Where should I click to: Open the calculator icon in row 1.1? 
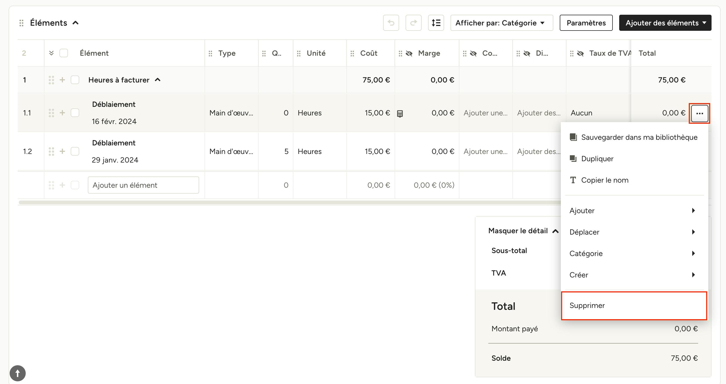pos(400,114)
